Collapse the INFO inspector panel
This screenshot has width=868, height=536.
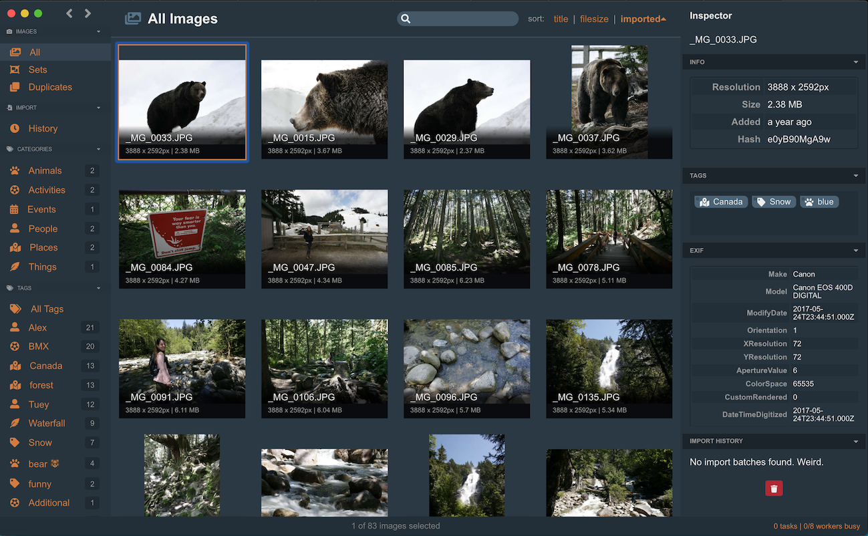[x=856, y=62]
